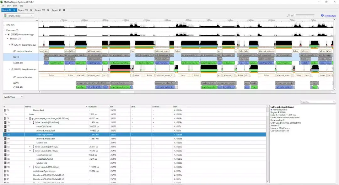This screenshot has width=339, height=185.
Task: Select the radio button beside [26247] deepstream-app
Action: click(8, 34)
